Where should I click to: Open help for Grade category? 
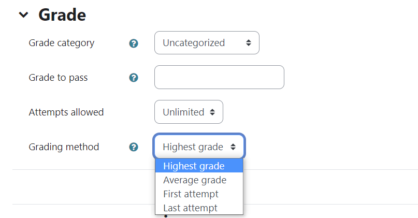click(134, 43)
